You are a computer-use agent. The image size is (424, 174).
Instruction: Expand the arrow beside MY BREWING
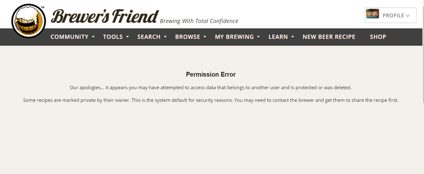258,37
